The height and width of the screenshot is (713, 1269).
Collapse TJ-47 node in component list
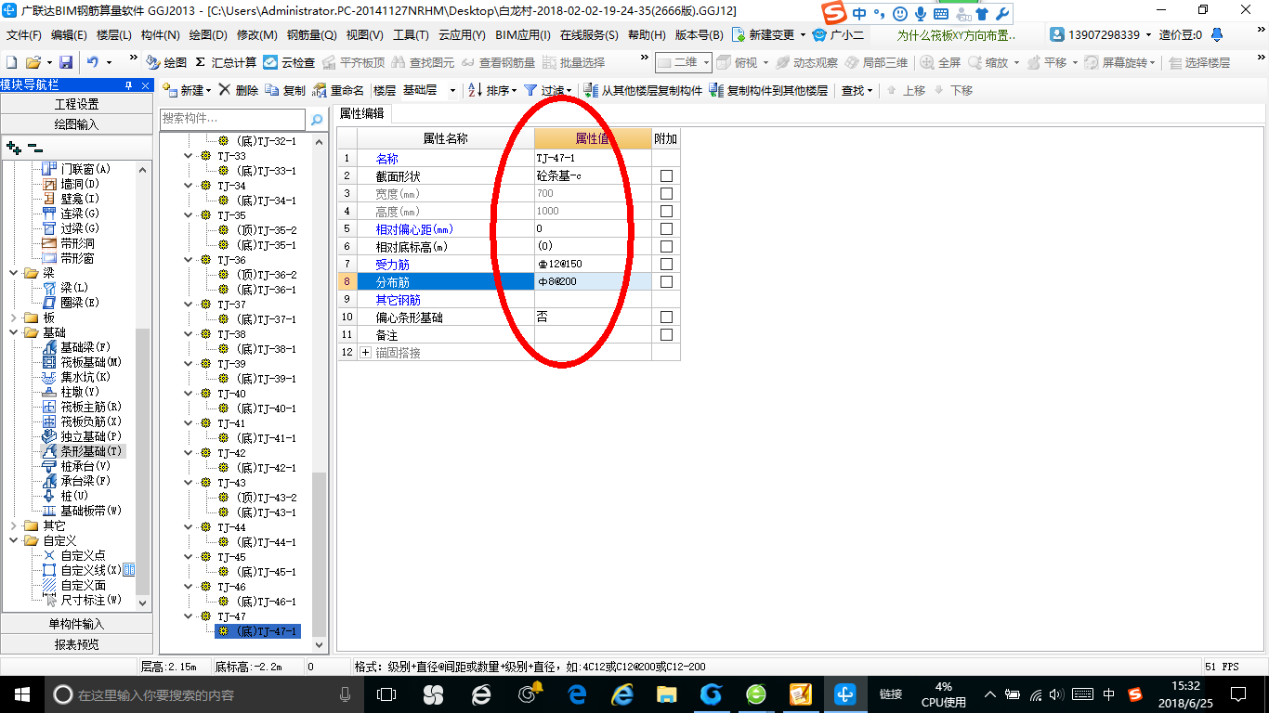click(x=190, y=616)
